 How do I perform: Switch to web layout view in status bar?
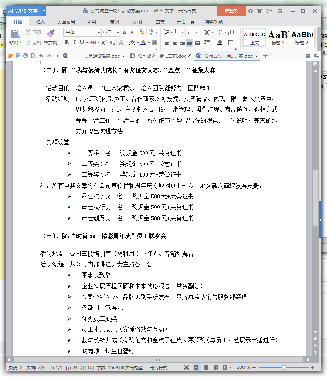(216, 367)
